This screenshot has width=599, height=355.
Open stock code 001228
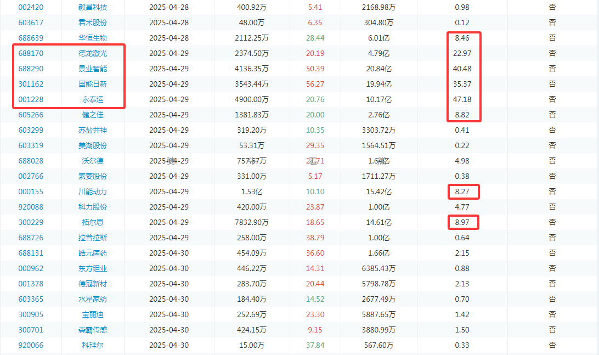click(x=31, y=99)
